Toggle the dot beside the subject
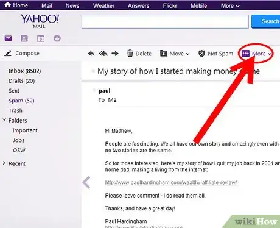 [93, 71]
